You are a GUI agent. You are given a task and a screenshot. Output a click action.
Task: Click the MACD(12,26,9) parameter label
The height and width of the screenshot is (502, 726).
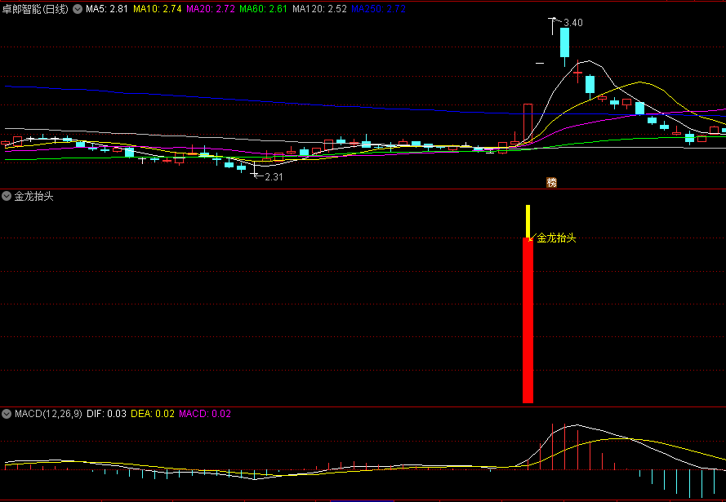pos(48,414)
